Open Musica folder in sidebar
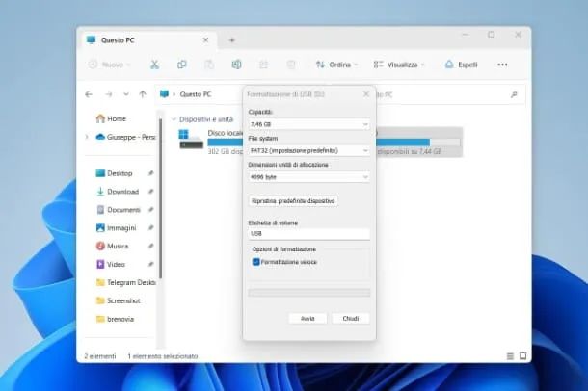 (x=113, y=247)
